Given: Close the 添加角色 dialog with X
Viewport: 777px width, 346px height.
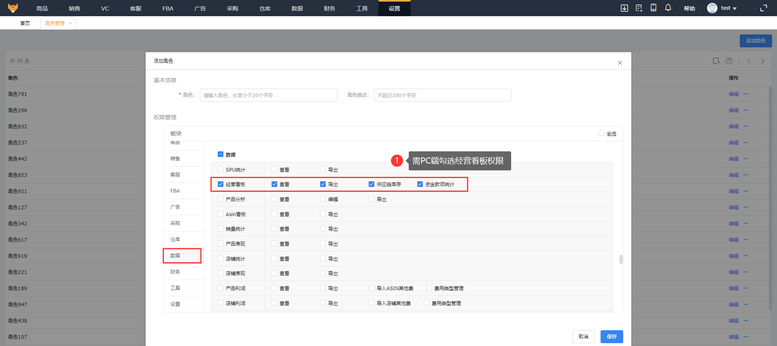Looking at the screenshot, I should [x=620, y=63].
